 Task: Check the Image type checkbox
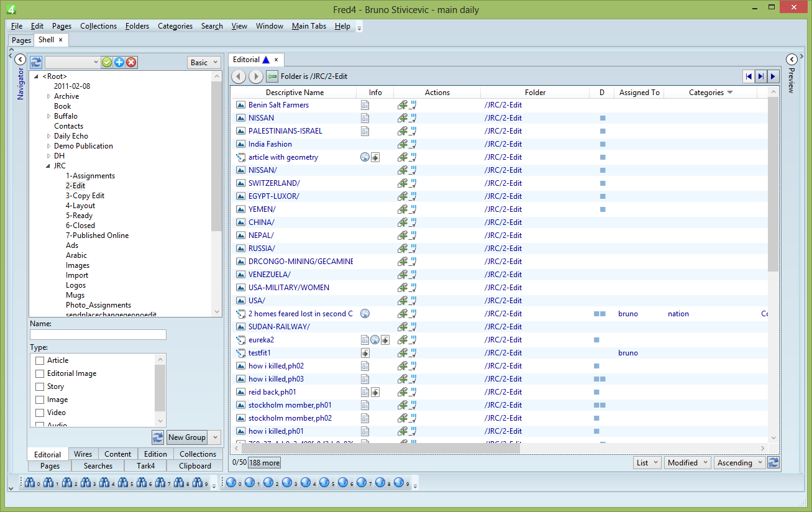click(x=40, y=400)
